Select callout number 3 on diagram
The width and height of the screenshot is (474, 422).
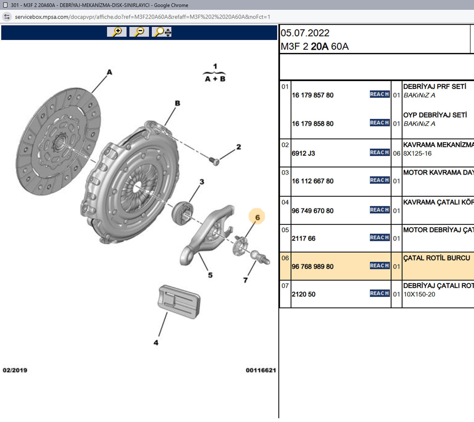202,182
